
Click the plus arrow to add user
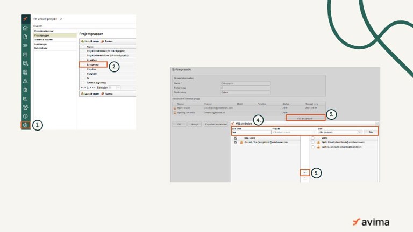(304, 173)
